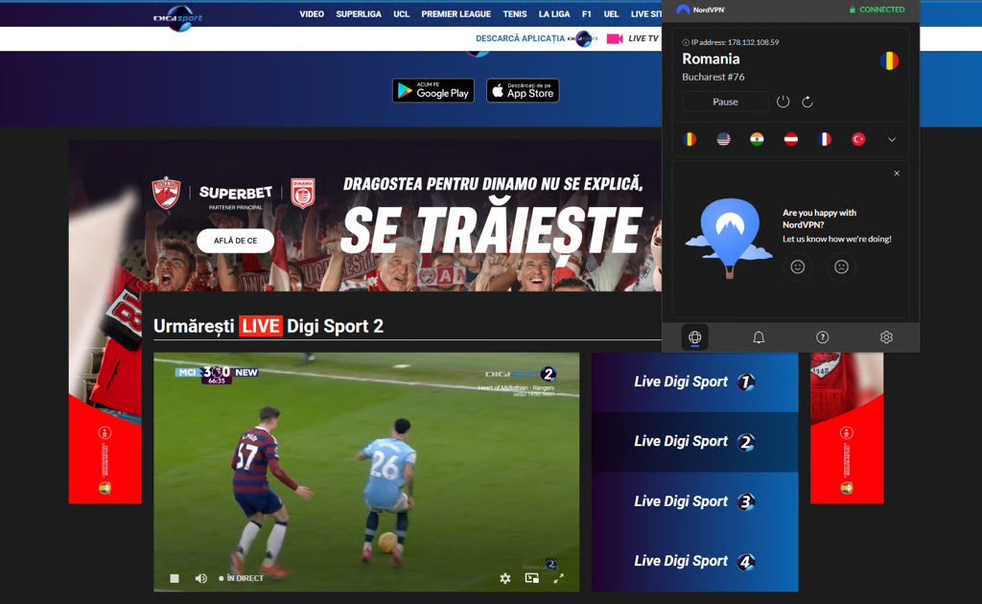Open Digi Sport logo home link
Viewport: 982px width, 604px height.
tap(178, 18)
